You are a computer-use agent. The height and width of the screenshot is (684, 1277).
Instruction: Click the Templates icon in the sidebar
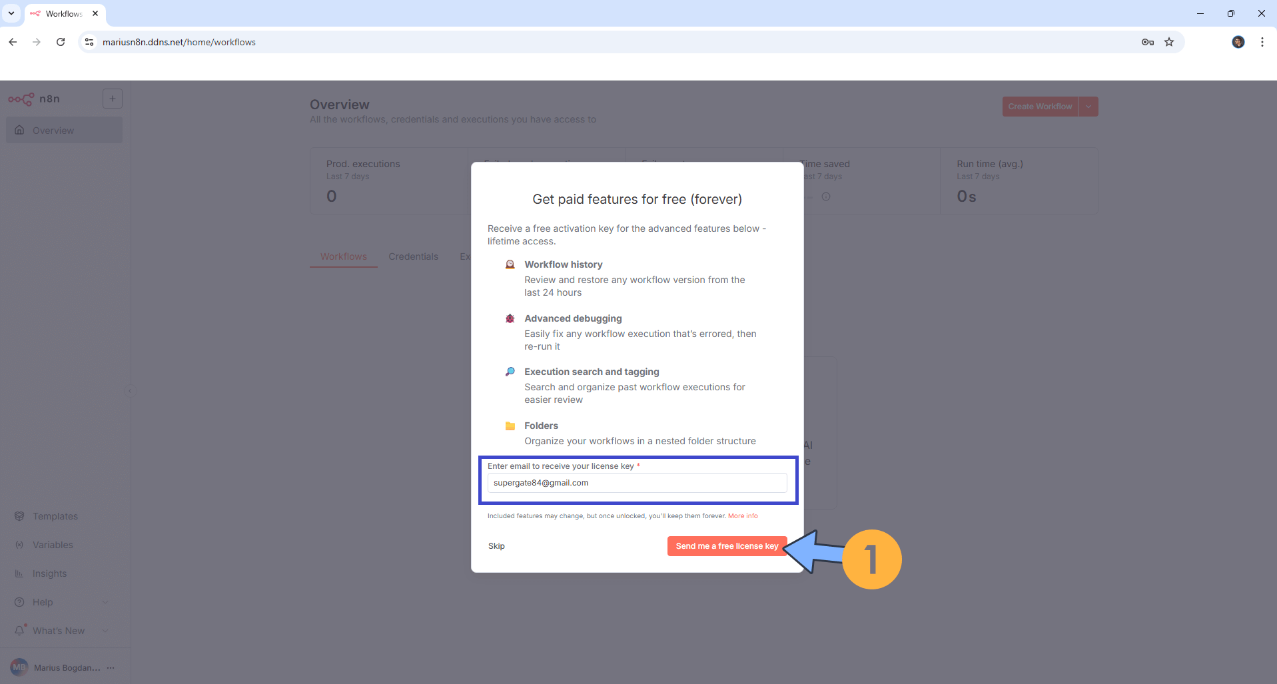[x=19, y=516]
